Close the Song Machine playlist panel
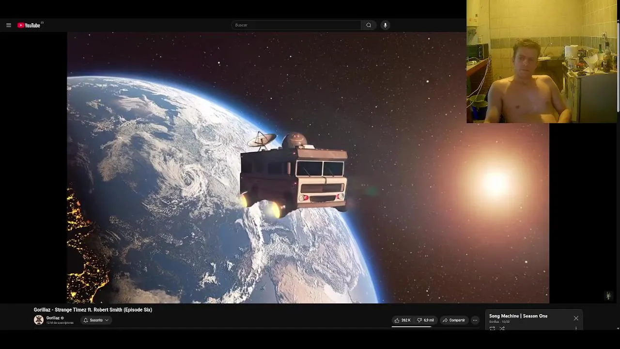The height and width of the screenshot is (349, 620). 576,318
